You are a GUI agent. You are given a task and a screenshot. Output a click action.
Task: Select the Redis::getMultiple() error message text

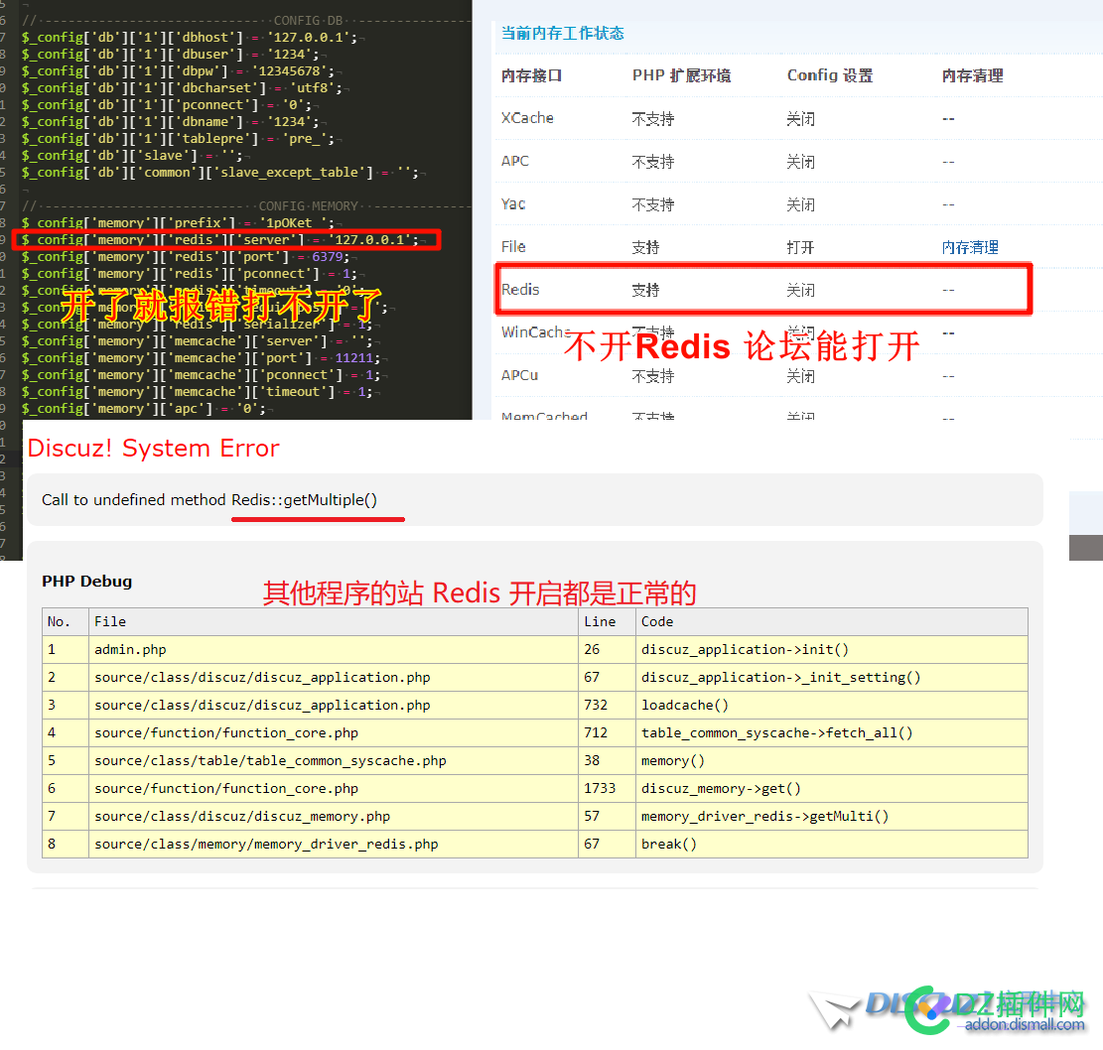pos(304,500)
